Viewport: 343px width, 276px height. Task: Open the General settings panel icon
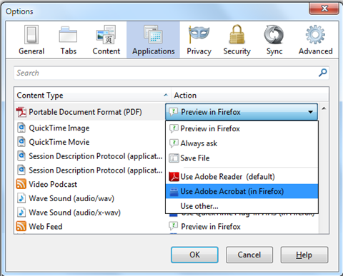pyautogui.click(x=31, y=35)
